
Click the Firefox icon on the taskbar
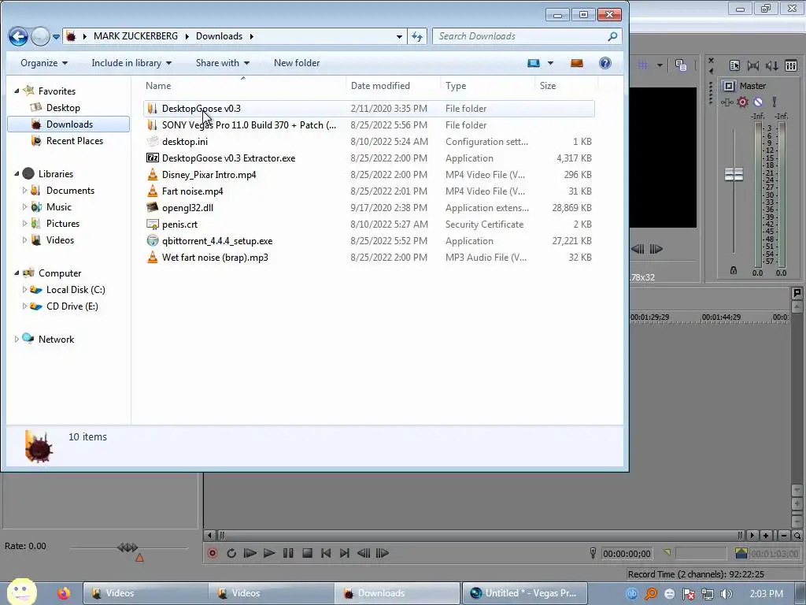click(x=64, y=593)
